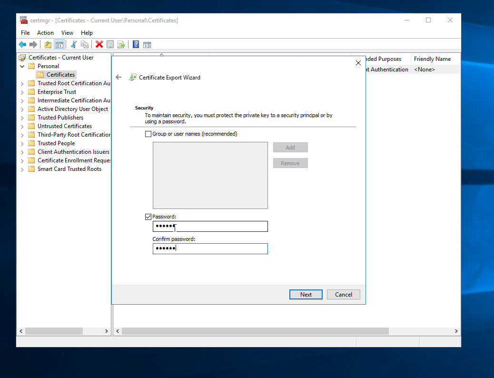Click the wizard back arrow icon
The height and width of the screenshot is (378, 494).
[119, 77]
